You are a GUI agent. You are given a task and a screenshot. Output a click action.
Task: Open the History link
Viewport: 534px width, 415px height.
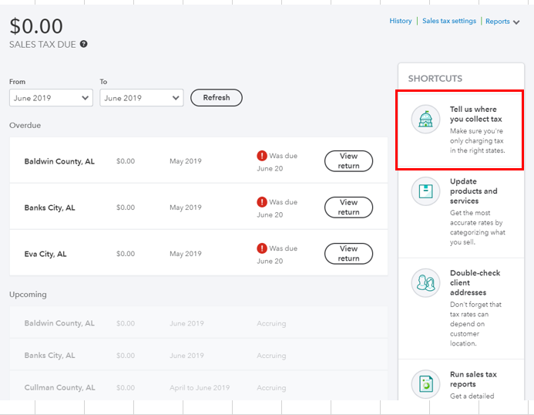point(401,21)
